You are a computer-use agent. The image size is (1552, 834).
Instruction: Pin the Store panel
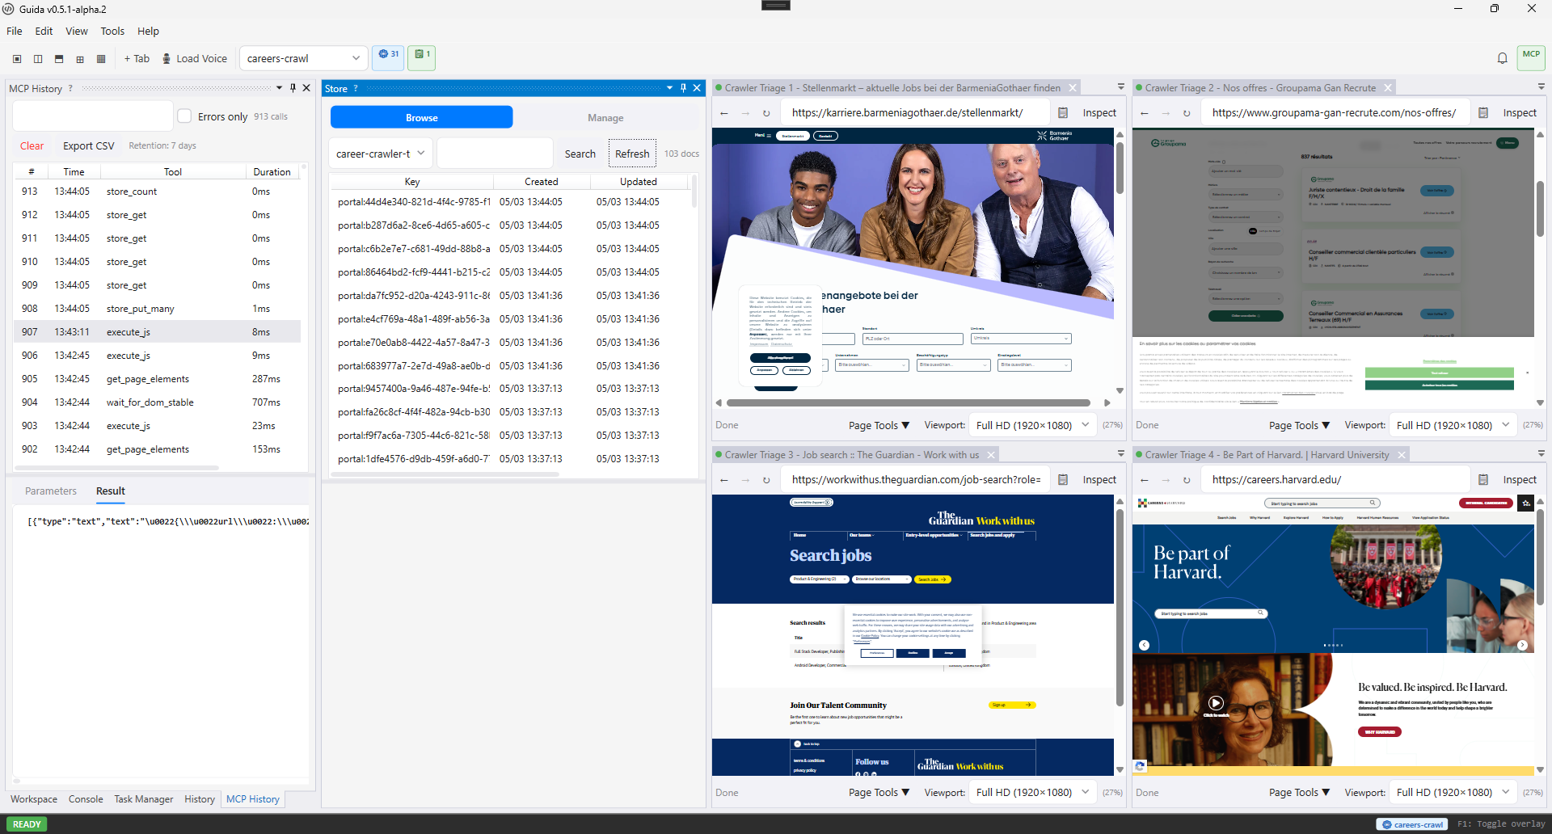(683, 88)
